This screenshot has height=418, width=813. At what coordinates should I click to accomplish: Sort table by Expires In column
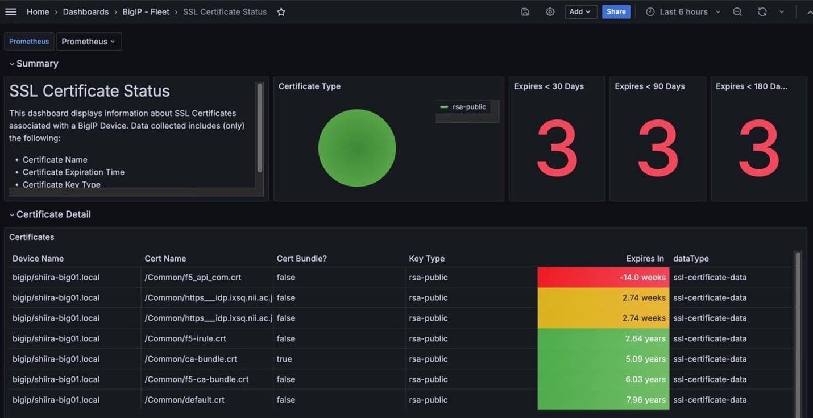[645, 259]
